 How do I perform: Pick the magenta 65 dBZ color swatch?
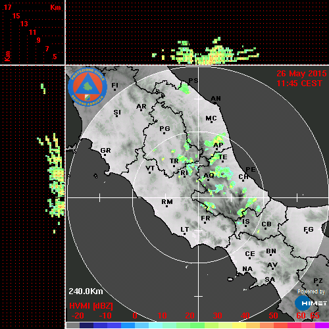tap(322, 325)
